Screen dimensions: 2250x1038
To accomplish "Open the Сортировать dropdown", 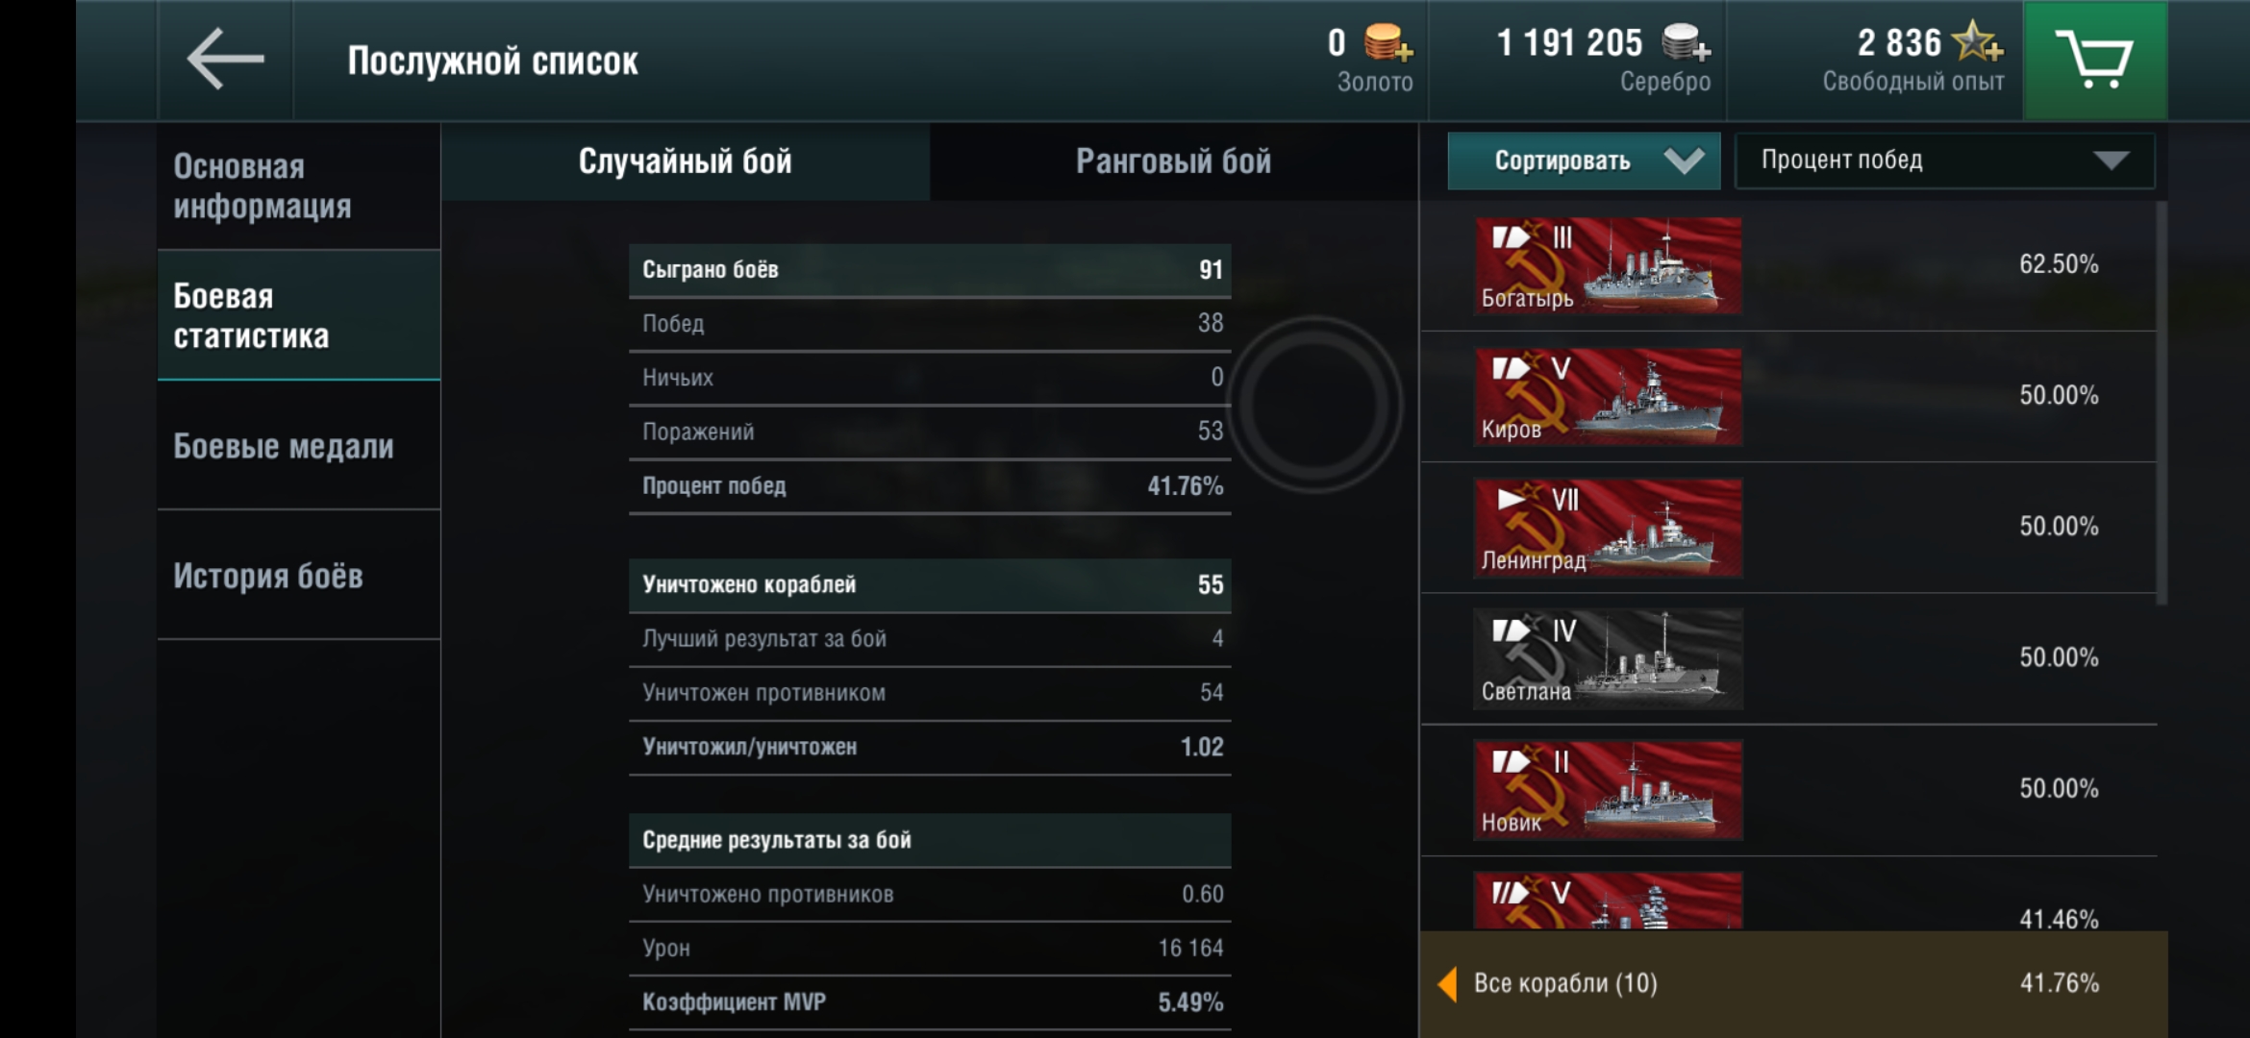I will 1583,161.
